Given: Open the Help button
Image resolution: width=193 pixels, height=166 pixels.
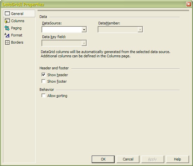Looking at the screenshot, I should (x=178, y=159).
